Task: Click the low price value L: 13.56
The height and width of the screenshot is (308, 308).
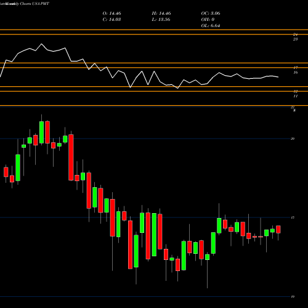Action: (x=161, y=20)
